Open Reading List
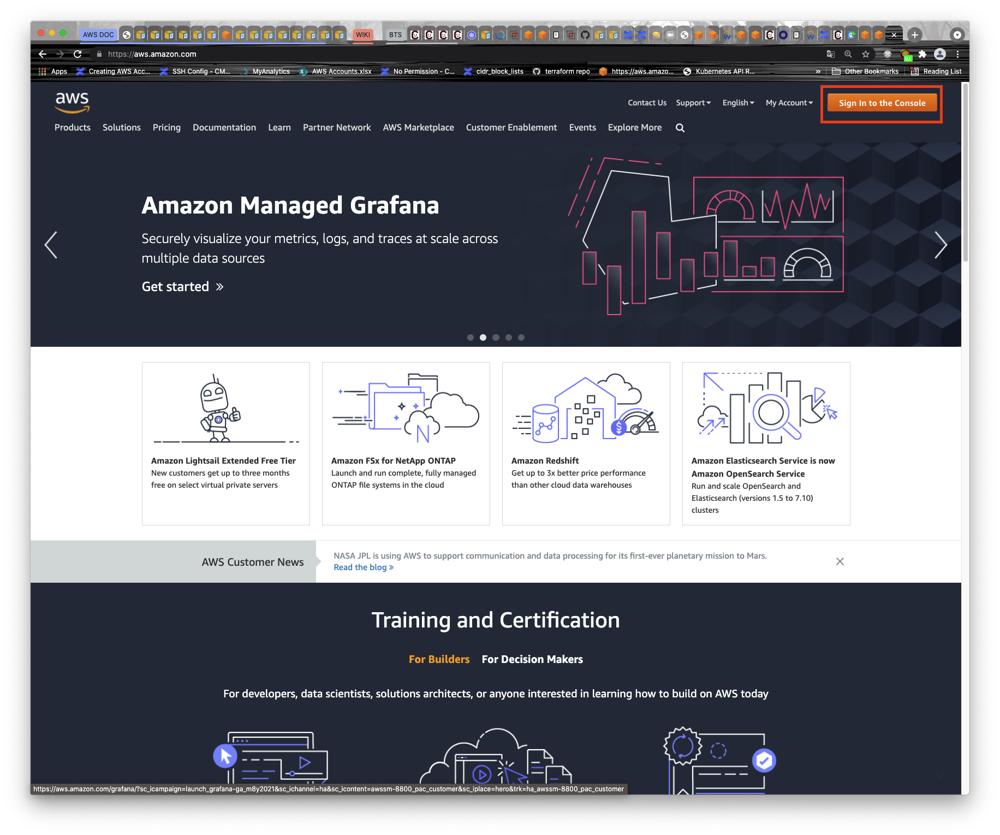Image resolution: width=1000 pixels, height=835 pixels. click(x=936, y=72)
